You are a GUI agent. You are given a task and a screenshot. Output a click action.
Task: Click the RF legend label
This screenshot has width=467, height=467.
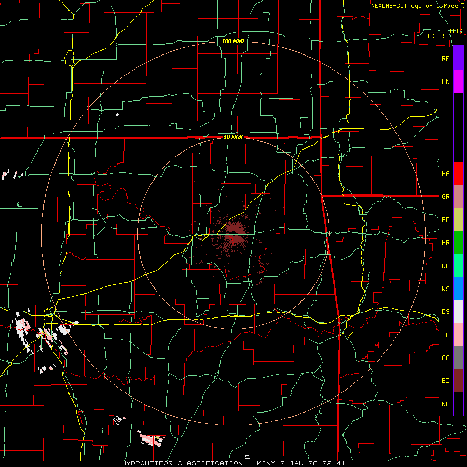tap(445, 58)
